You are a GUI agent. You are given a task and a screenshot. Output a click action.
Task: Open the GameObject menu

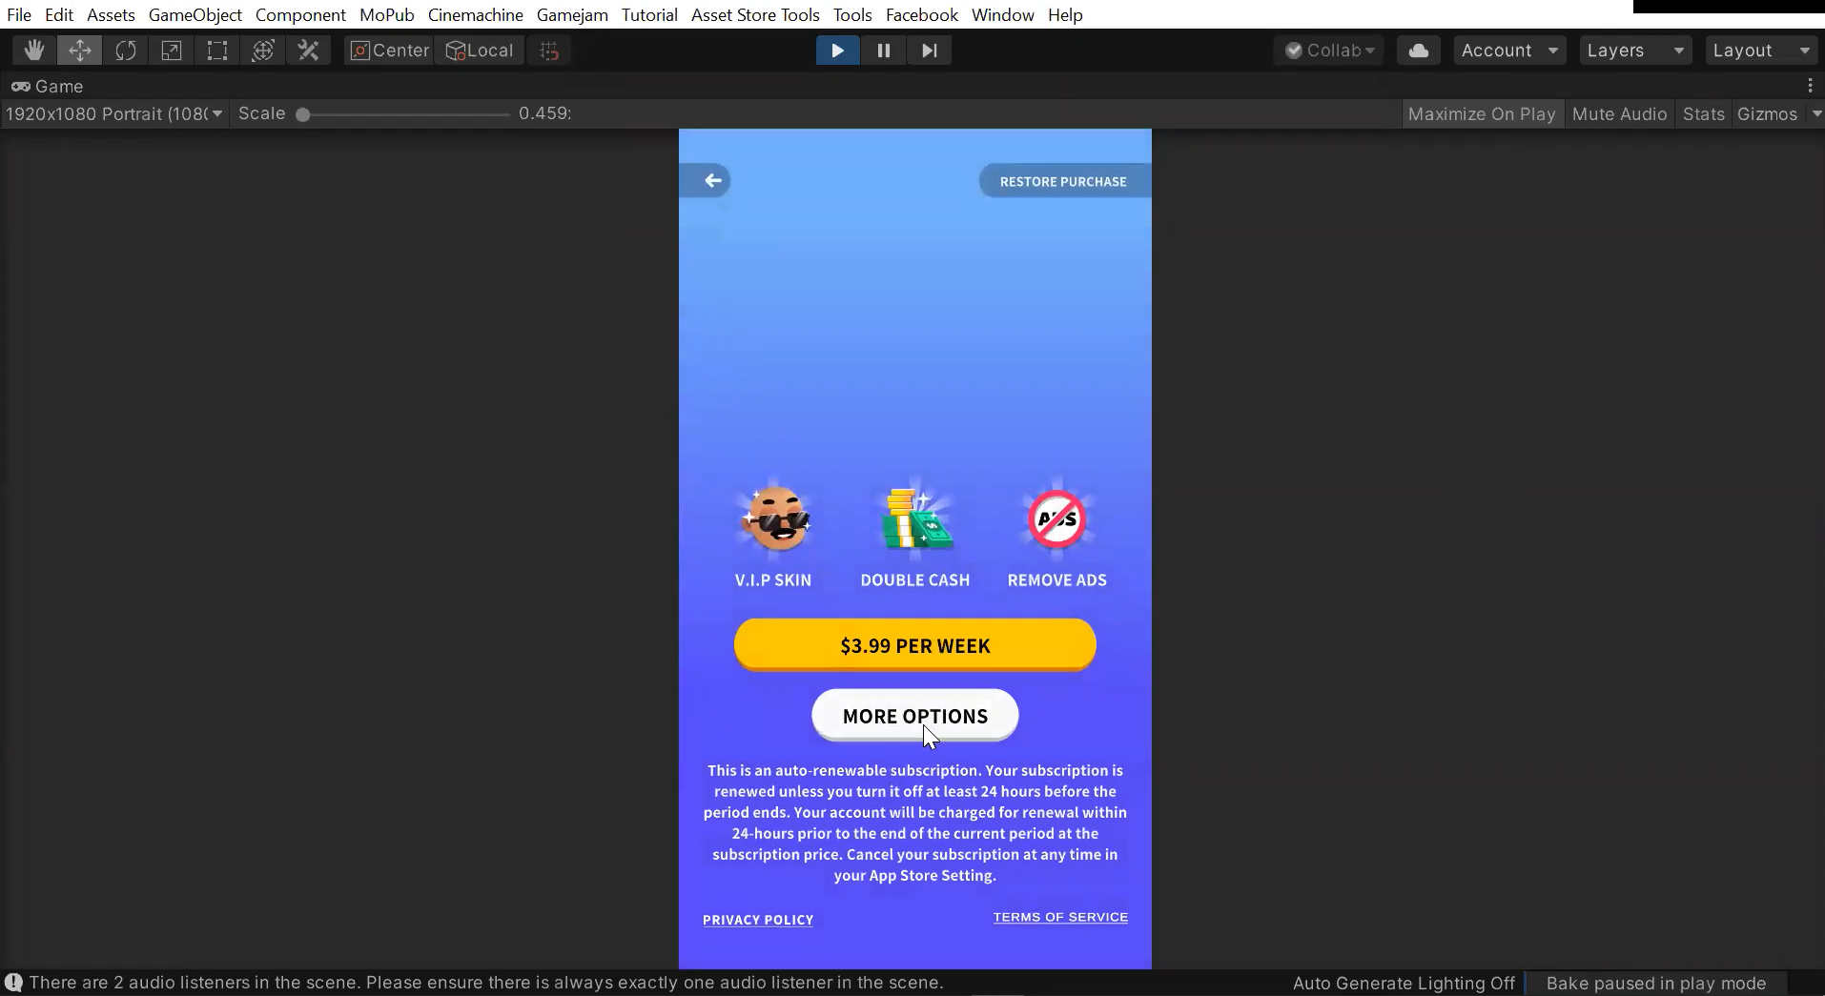(x=195, y=15)
